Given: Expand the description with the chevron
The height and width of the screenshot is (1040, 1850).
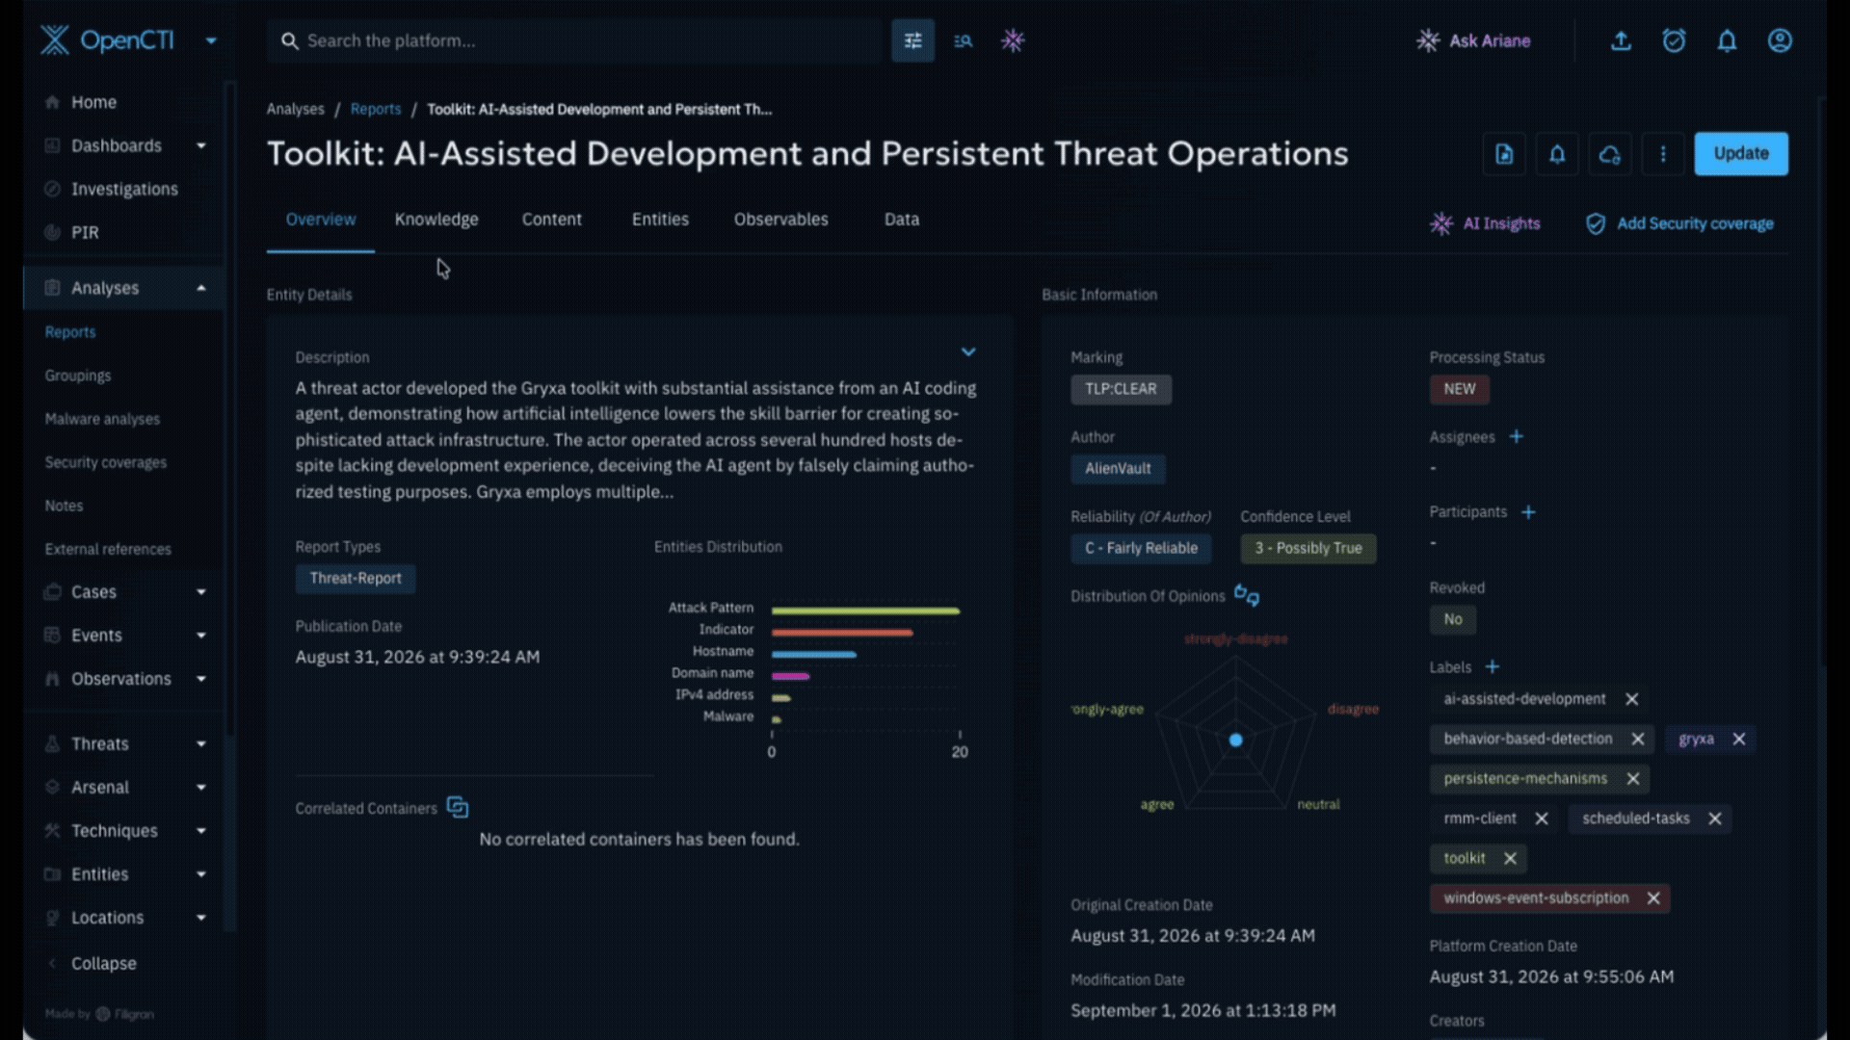Looking at the screenshot, I should 968,351.
